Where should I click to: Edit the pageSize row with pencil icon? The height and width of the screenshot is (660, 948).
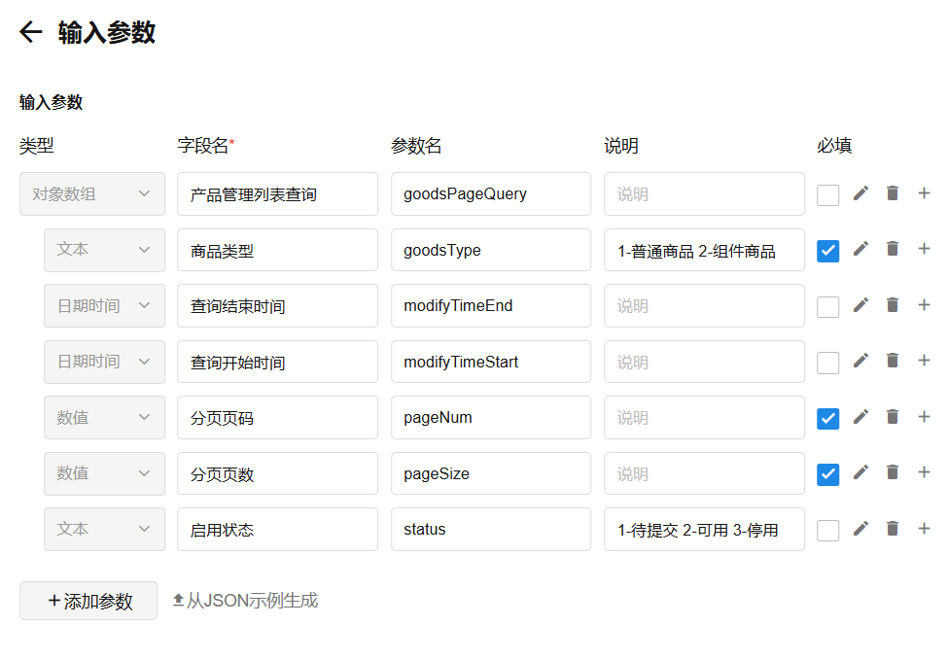click(860, 472)
